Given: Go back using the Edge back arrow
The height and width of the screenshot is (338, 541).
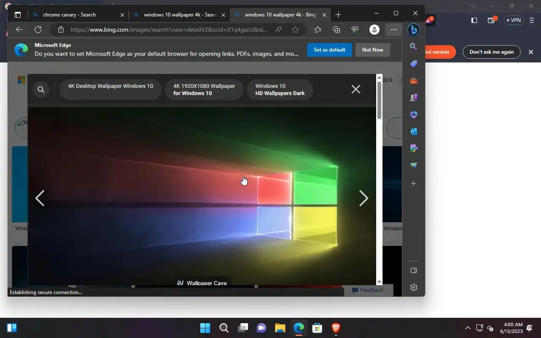Looking at the screenshot, I should (x=19, y=30).
